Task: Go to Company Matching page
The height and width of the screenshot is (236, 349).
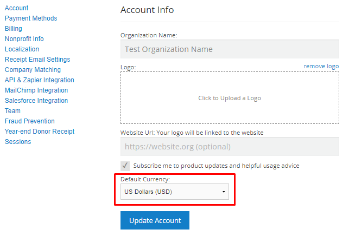Action: coord(33,70)
